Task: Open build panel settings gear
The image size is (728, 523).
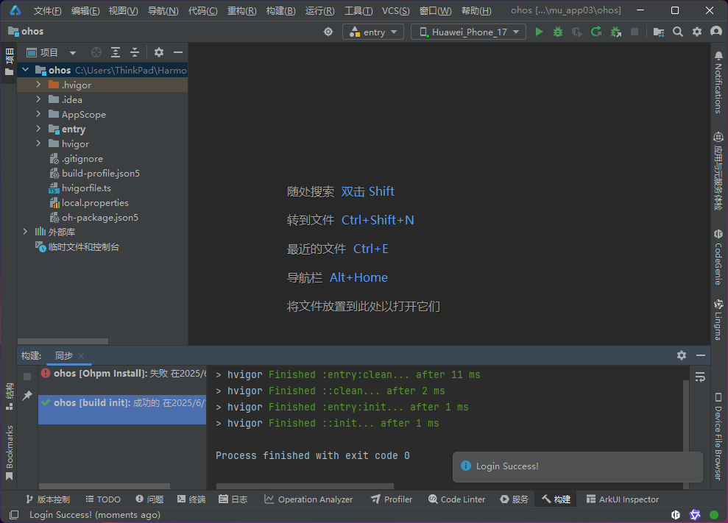Action: point(681,355)
